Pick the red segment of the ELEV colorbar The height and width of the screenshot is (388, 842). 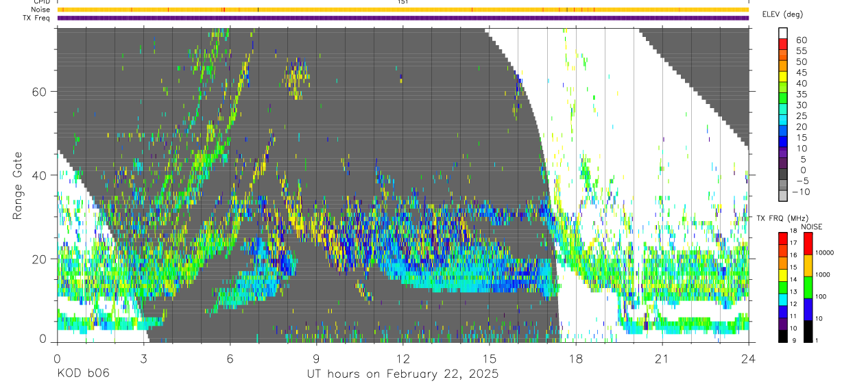point(783,44)
